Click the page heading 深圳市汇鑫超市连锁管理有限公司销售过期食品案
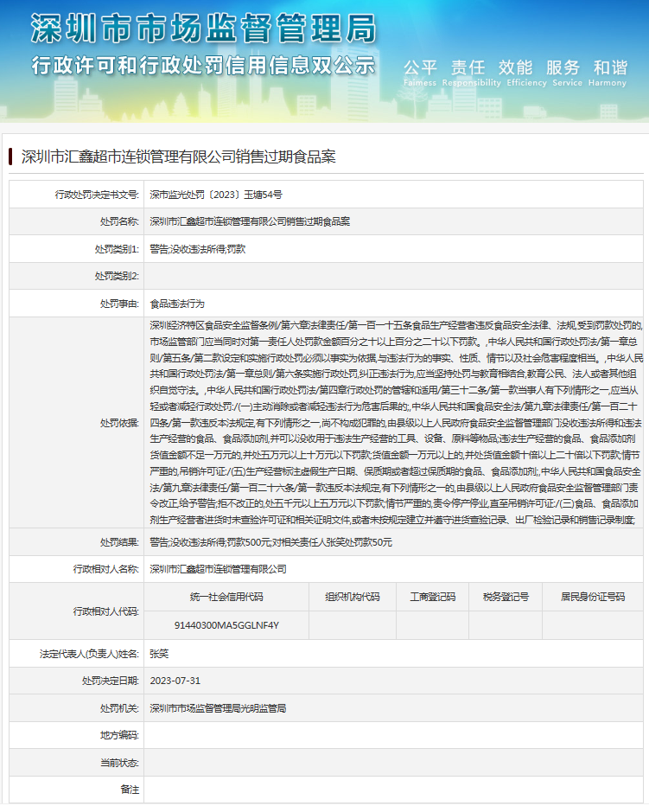The height and width of the screenshot is (806, 649). coord(178,157)
